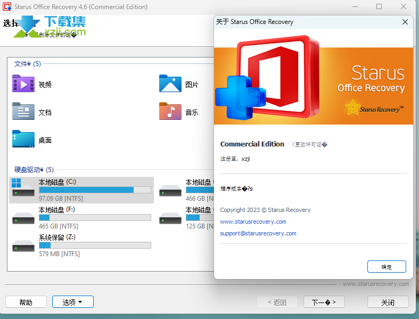Click the 文档 label
Screen dimensions: 419x319
45,112
